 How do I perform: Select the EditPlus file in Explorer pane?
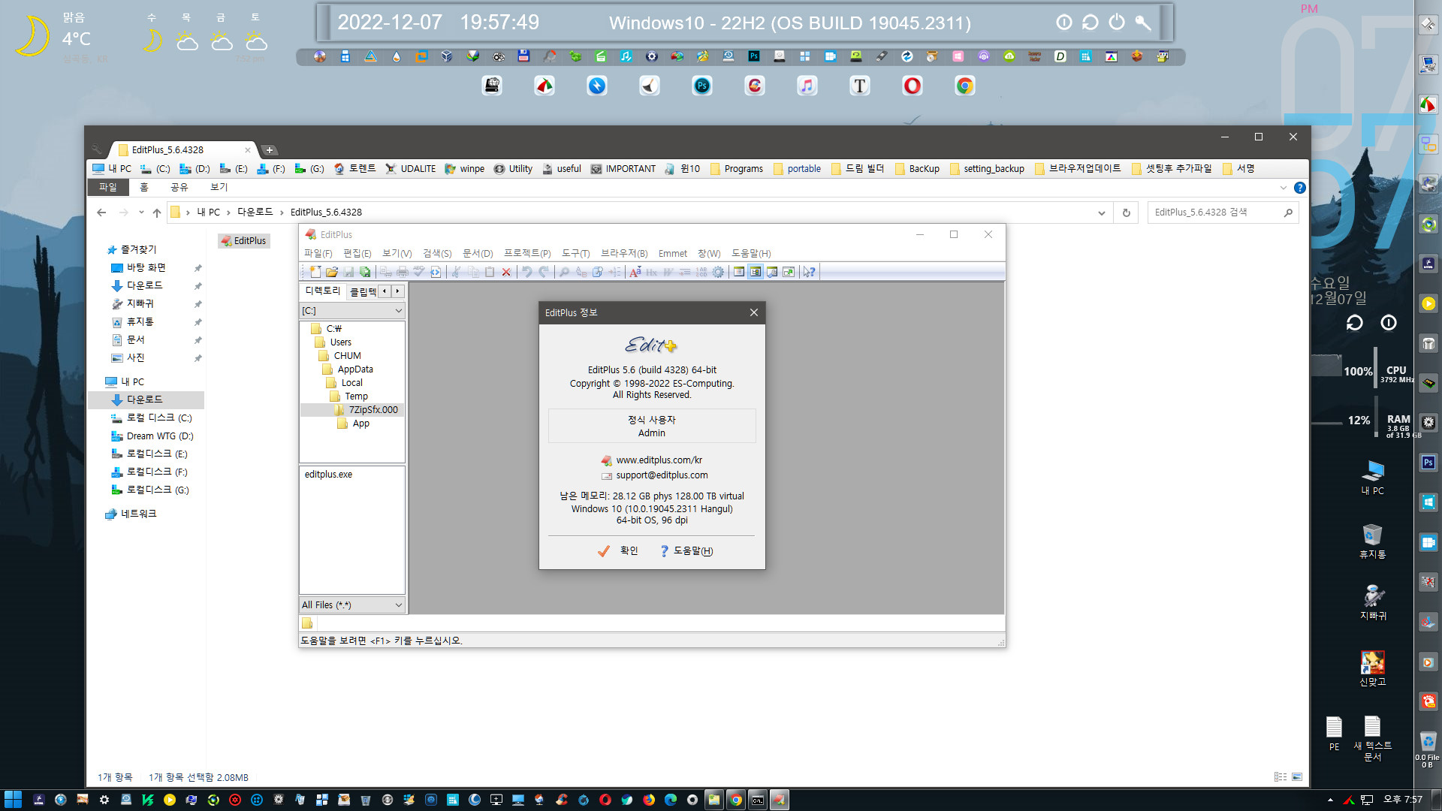(x=244, y=241)
